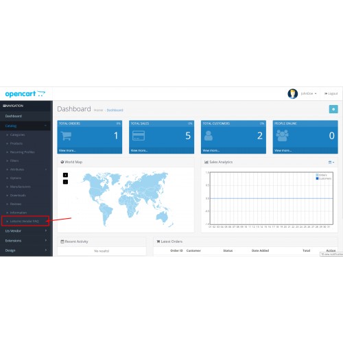The height and width of the screenshot is (343, 343).
Task: Zoom out on the World Map
Action: (65, 182)
